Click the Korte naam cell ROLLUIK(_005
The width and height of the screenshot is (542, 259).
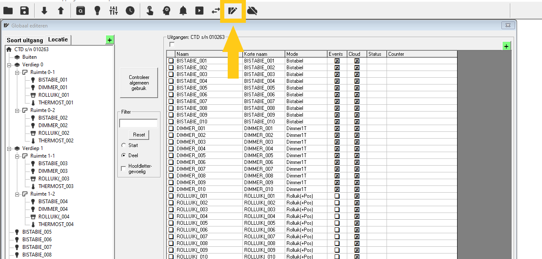pyautogui.click(x=264, y=223)
